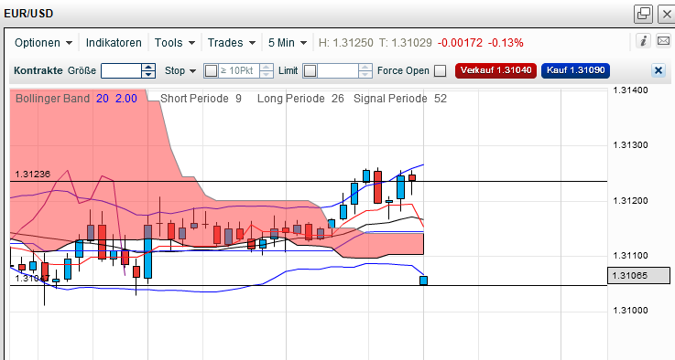Click the Kauf 1.31090 buy button
This screenshot has width=675, height=360.
[x=575, y=70]
